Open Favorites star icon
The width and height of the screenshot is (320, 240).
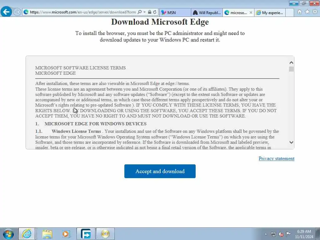click(x=307, y=12)
